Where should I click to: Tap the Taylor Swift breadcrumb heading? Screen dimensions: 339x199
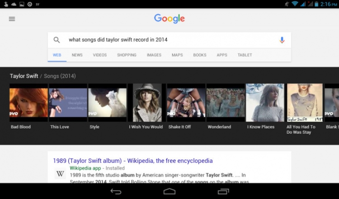[24, 76]
